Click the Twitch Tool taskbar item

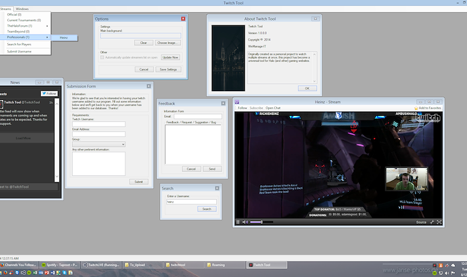click(267, 265)
